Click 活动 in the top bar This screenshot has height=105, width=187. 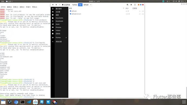3,1
